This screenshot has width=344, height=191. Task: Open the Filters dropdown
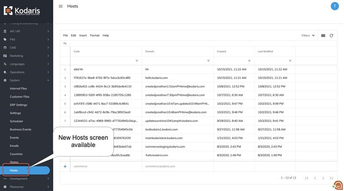tap(308, 36)
